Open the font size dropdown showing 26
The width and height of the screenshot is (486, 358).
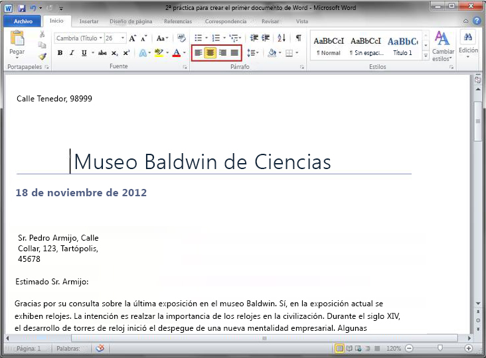pos(123,38)
